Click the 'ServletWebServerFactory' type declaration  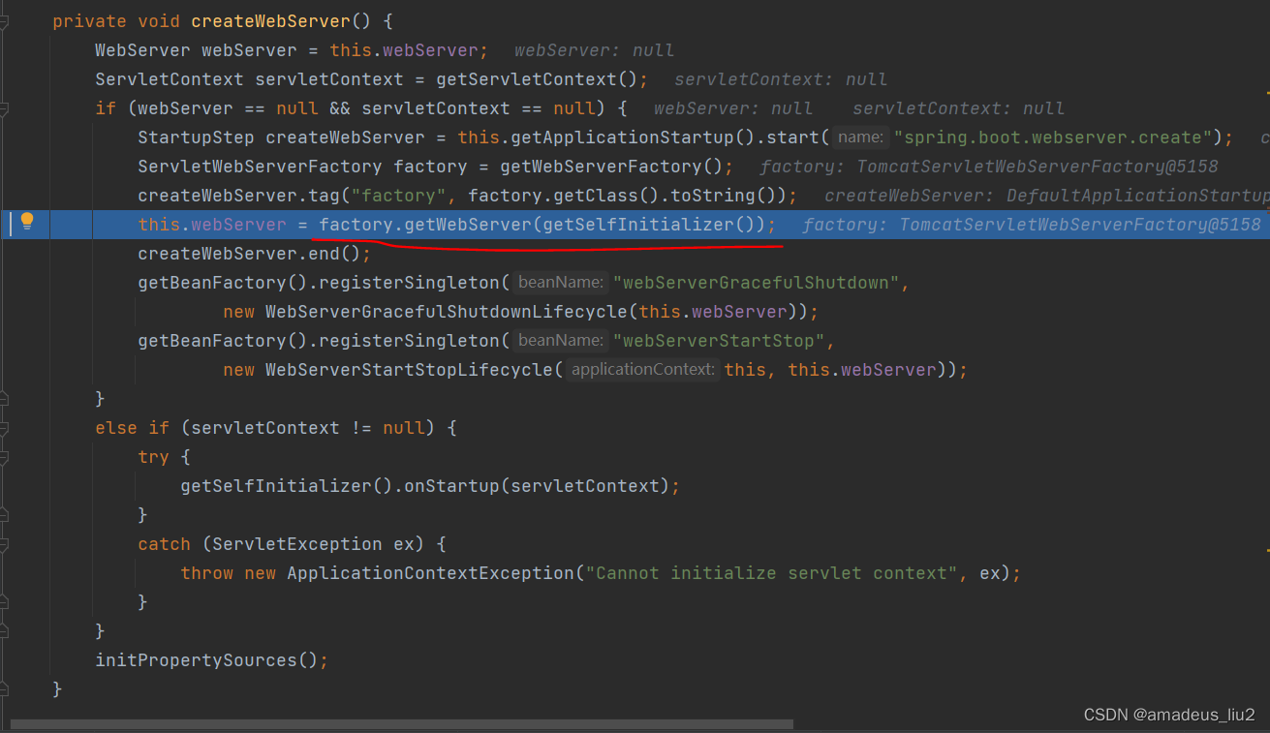coord(260,167)
